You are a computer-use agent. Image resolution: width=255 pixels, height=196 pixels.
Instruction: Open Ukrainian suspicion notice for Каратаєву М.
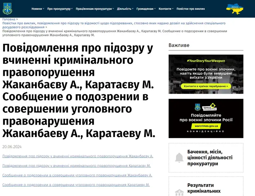(76, 166)
